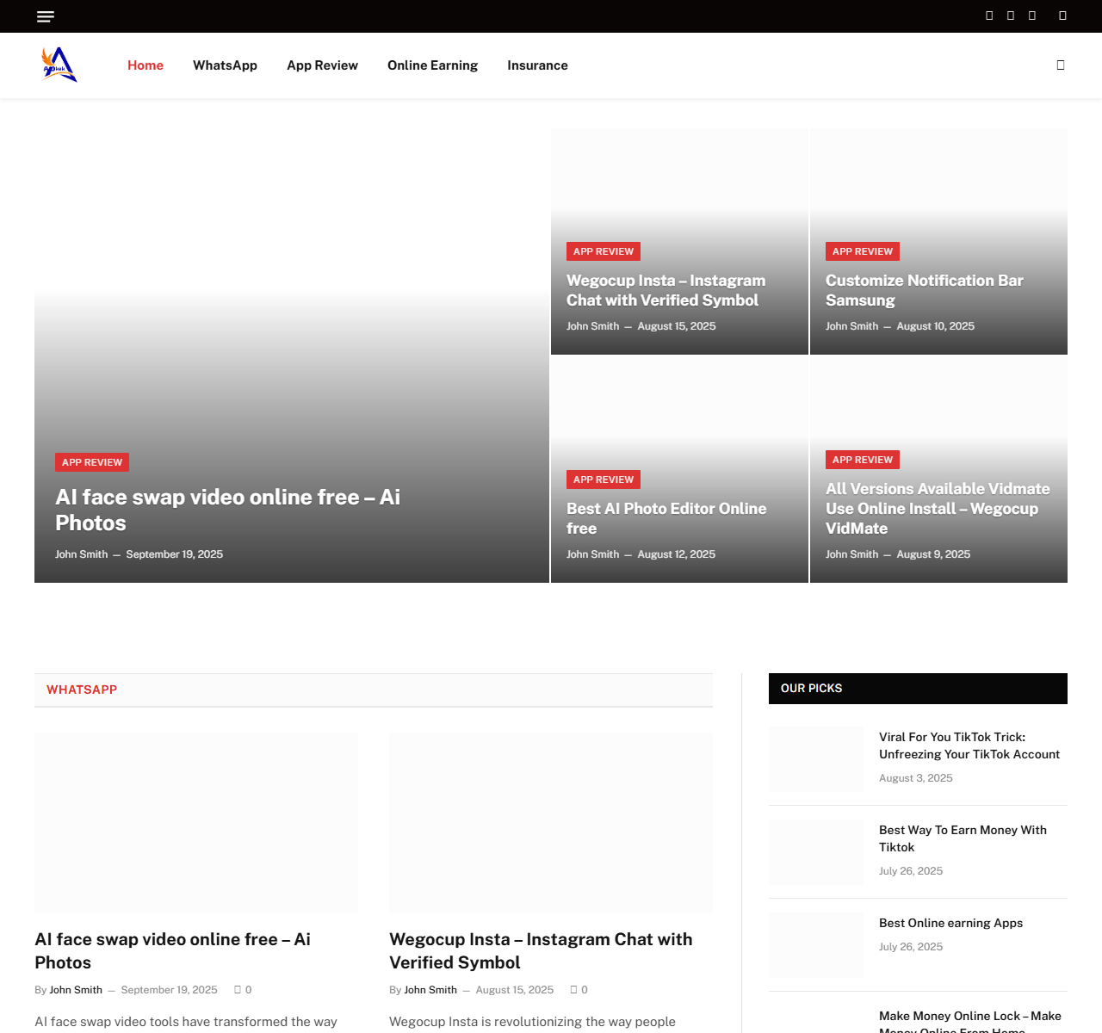This screenshot has height=1033, width=1102.
Task: Click the red WHATSAPP section heading
Action: 82,690
